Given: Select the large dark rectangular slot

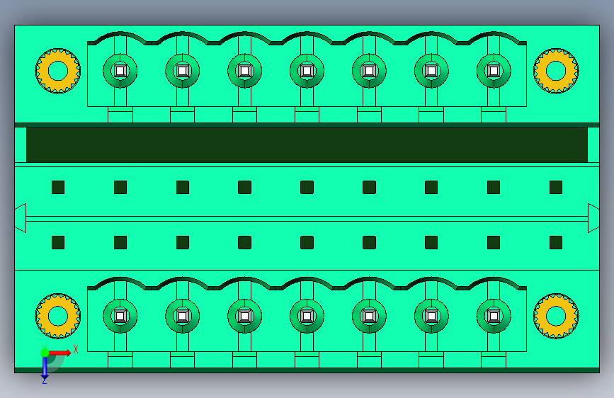Looking at the screenshot, I should (x=307, y=144).
